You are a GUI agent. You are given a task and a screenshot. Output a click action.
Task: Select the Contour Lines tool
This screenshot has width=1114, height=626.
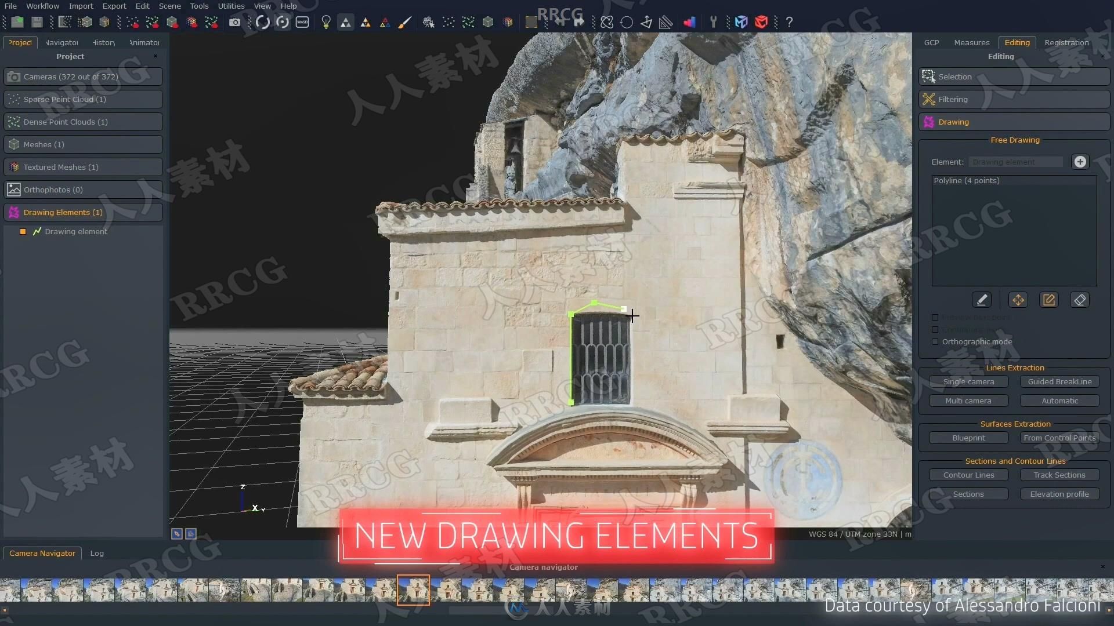click(x=968, y=474)
